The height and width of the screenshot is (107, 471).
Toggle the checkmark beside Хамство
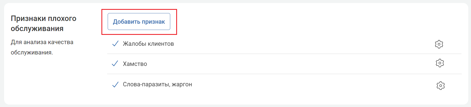(x=115, y=64)
